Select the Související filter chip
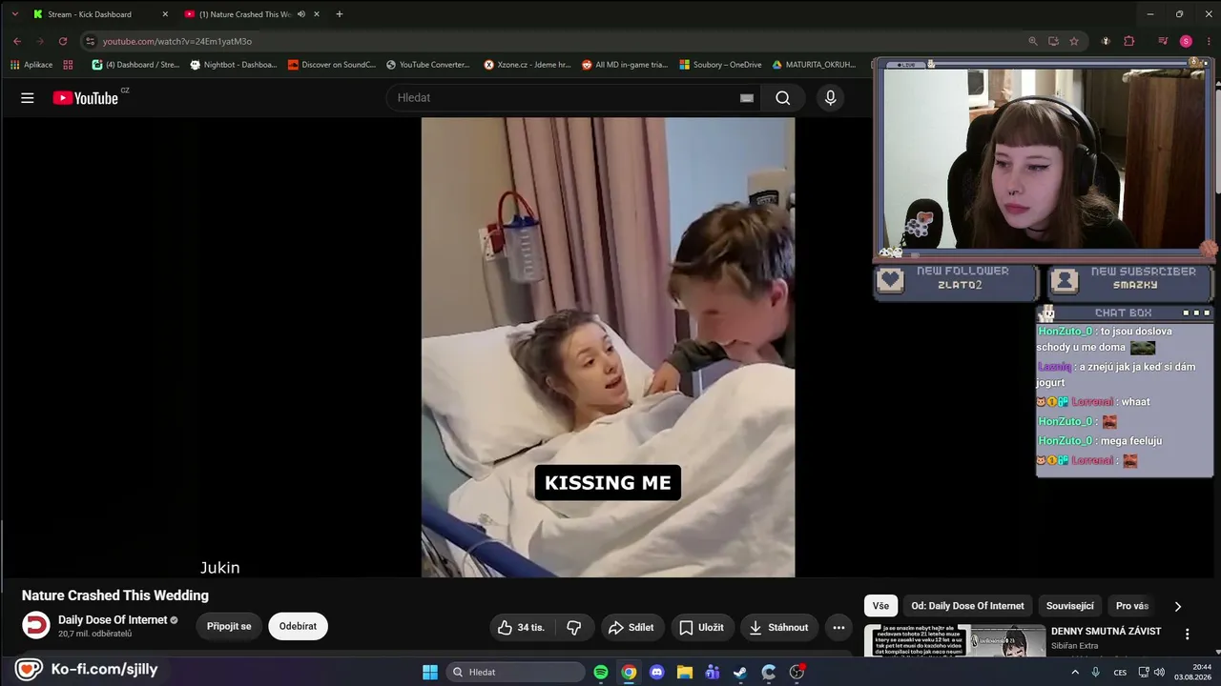 [x=1070, y=606]
